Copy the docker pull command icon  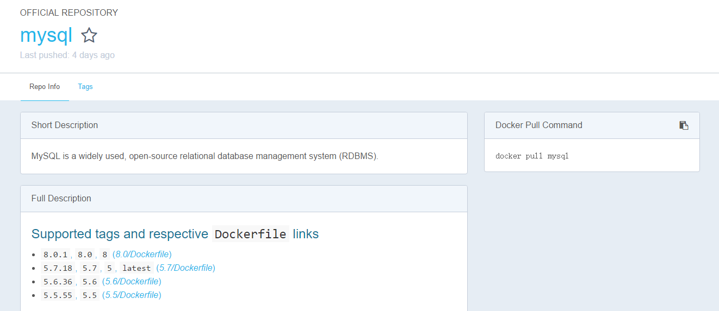[x=684, y=125]
